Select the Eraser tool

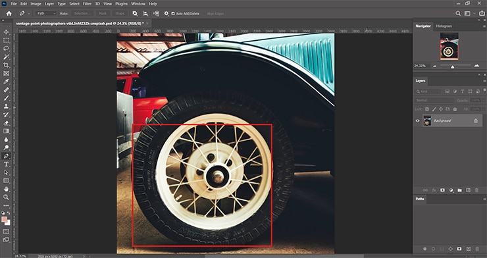(x=6, y=123)
